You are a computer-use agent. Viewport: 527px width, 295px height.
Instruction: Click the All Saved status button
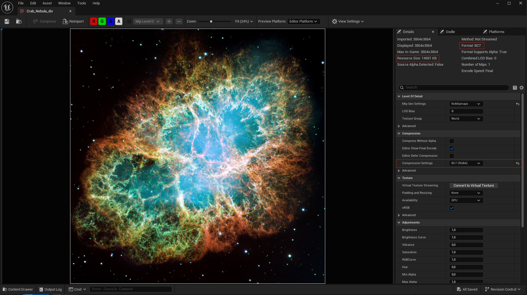tap(467, 289)
